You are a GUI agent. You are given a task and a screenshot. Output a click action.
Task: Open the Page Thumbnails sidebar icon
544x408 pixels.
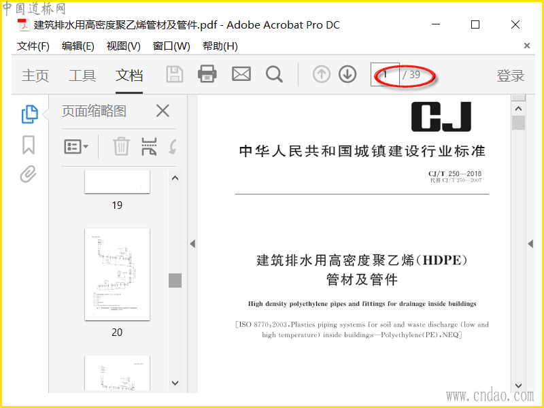[29, 114]
